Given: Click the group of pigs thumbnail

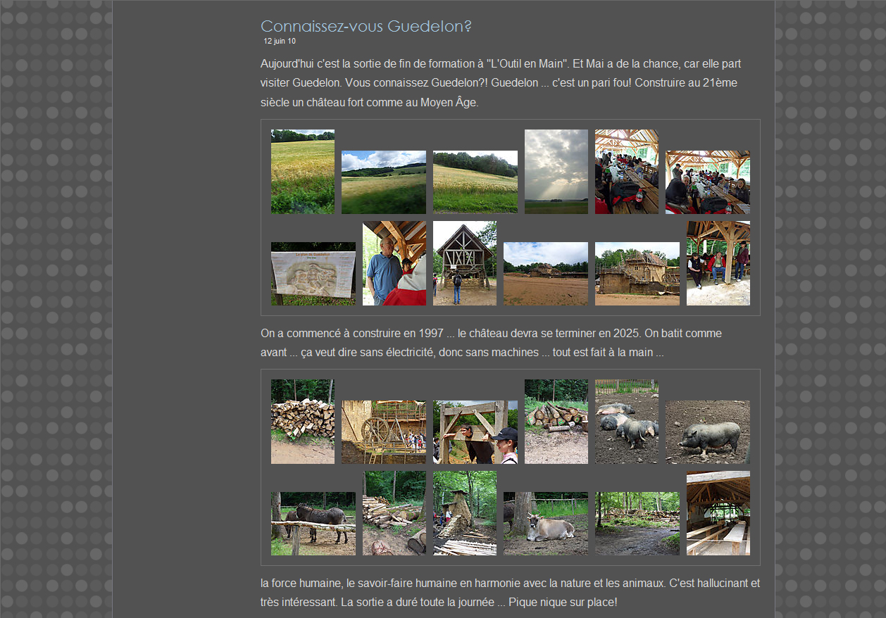Looking at the screenshot, I should click(x=626, y=421).
